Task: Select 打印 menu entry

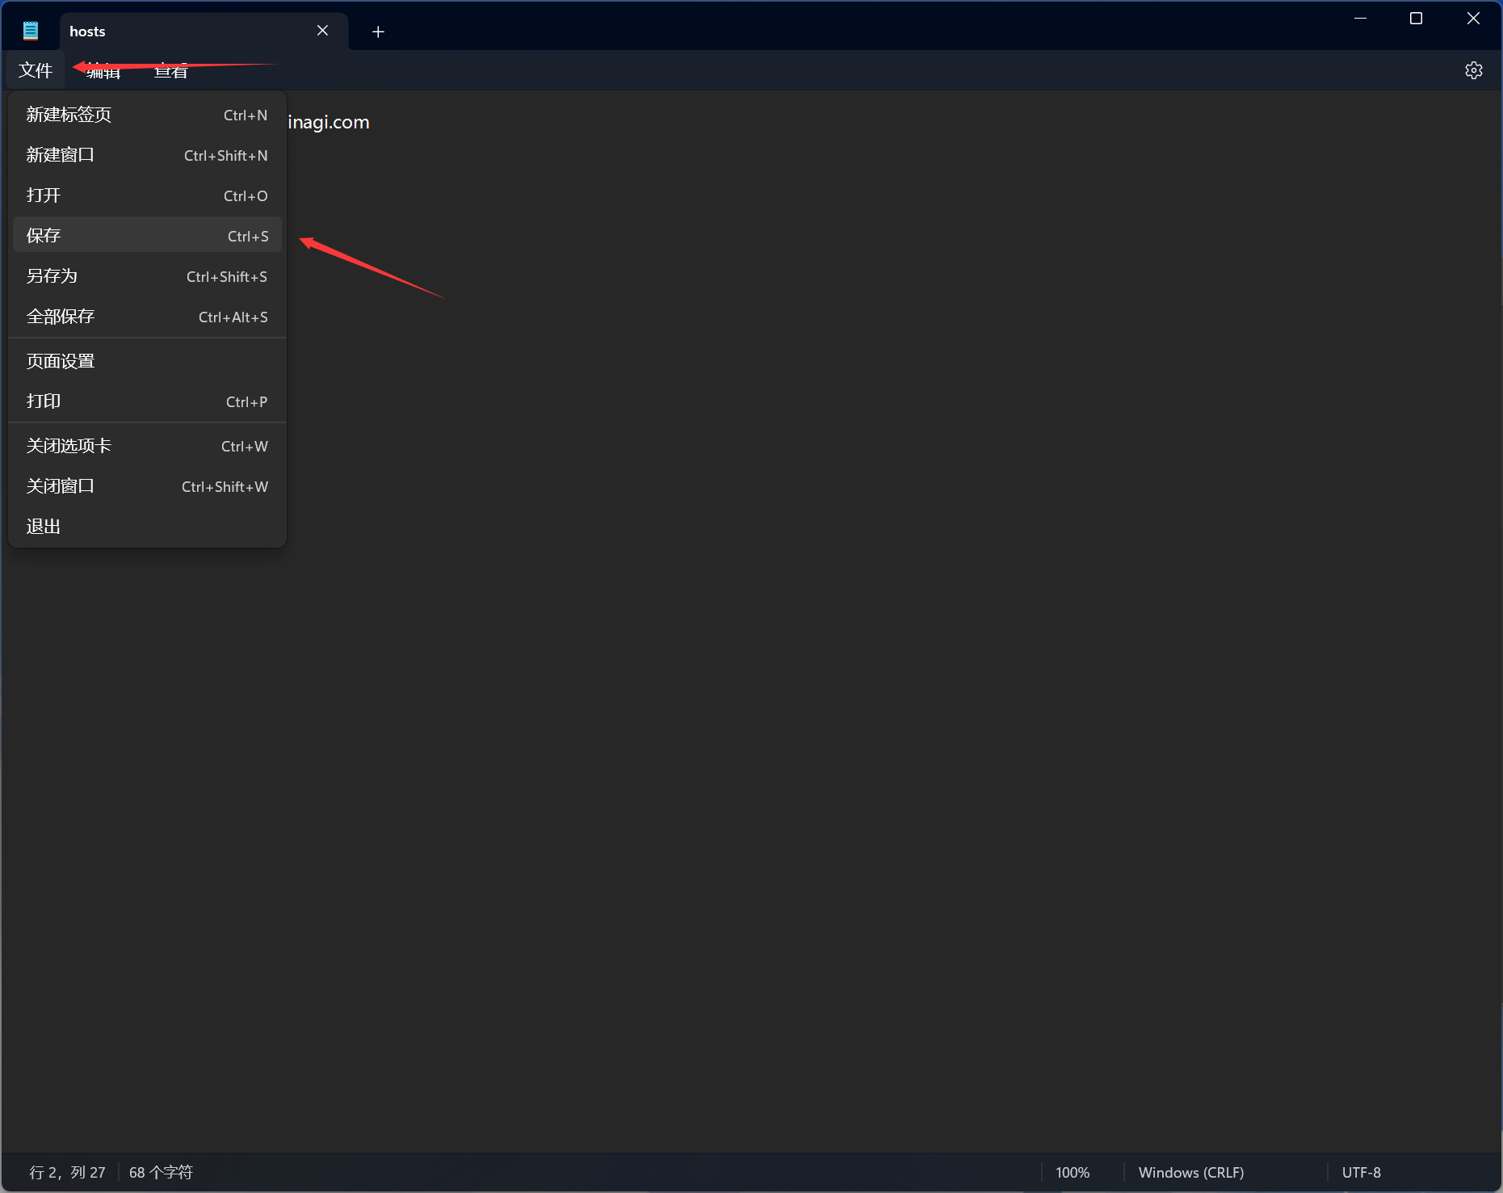Action: (147, 401)
